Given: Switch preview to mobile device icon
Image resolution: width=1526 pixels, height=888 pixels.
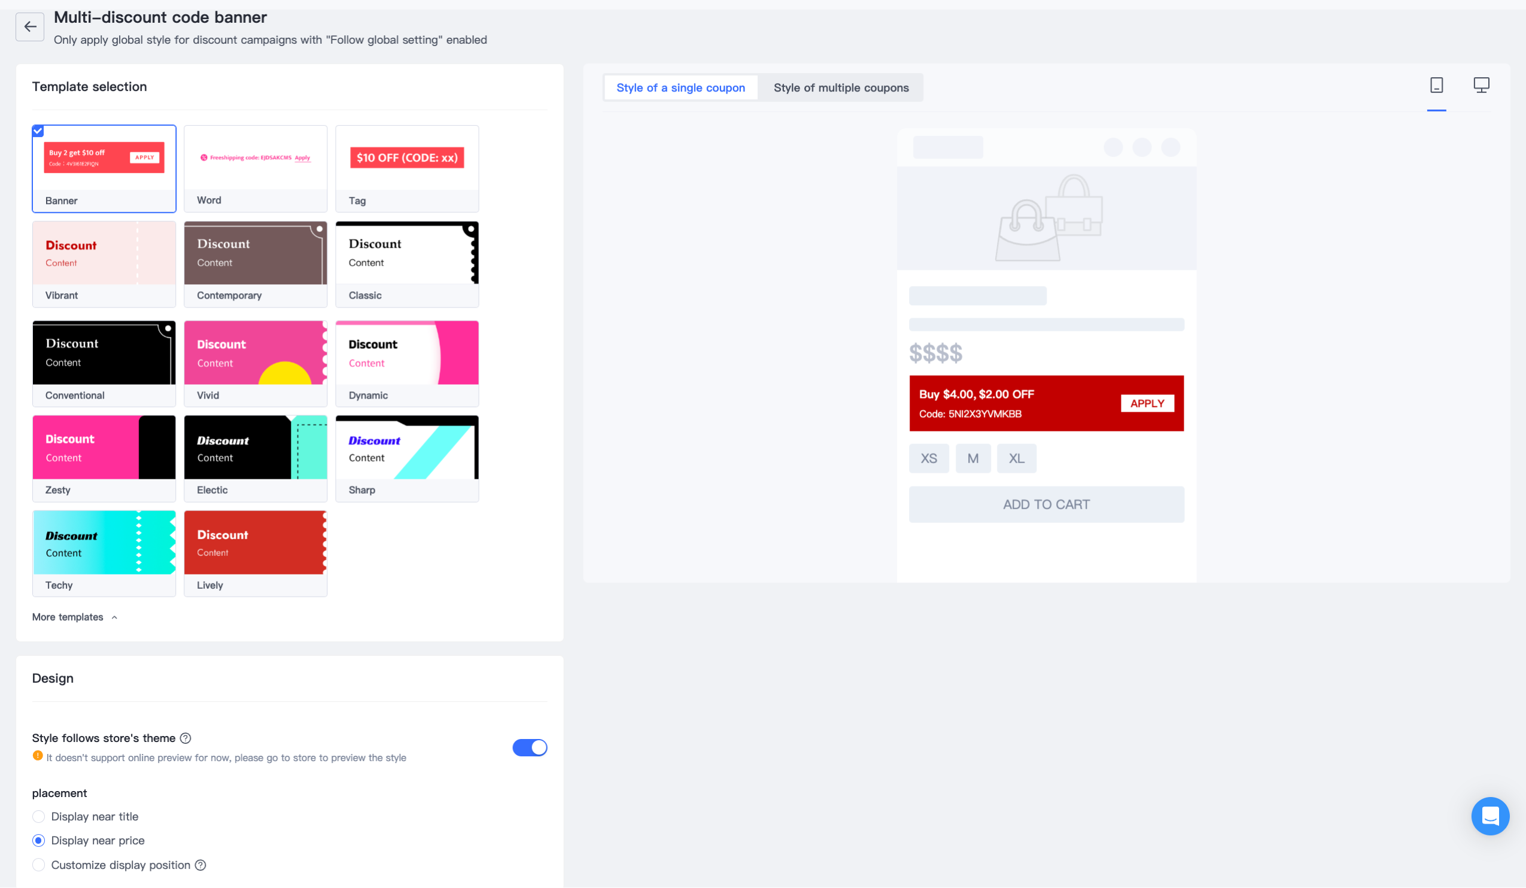Looking at the screenshot, I should point(1436,86).
